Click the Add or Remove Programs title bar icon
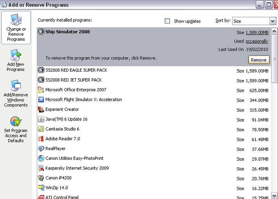 3,4
